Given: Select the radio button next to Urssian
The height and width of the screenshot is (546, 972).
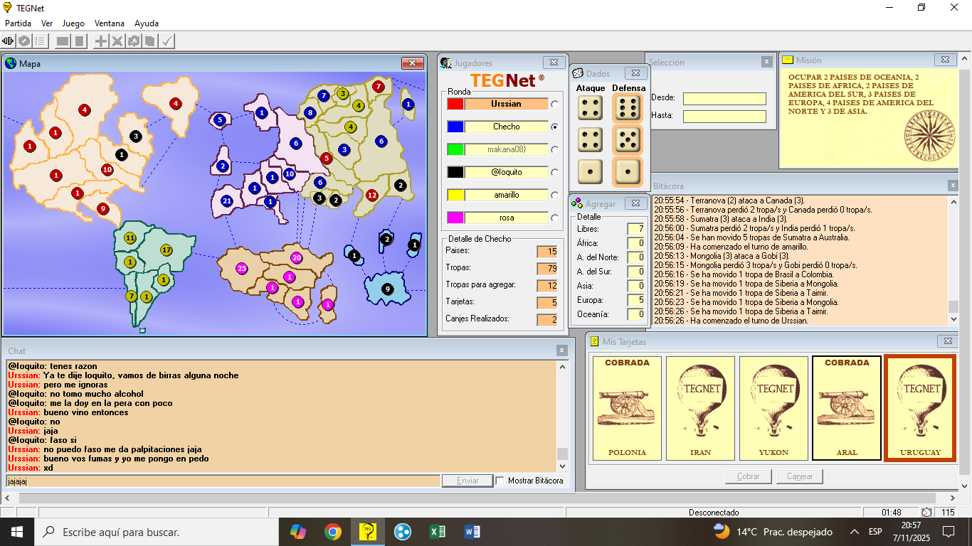Looking at the screenshot, I should [x=555, y=104].
